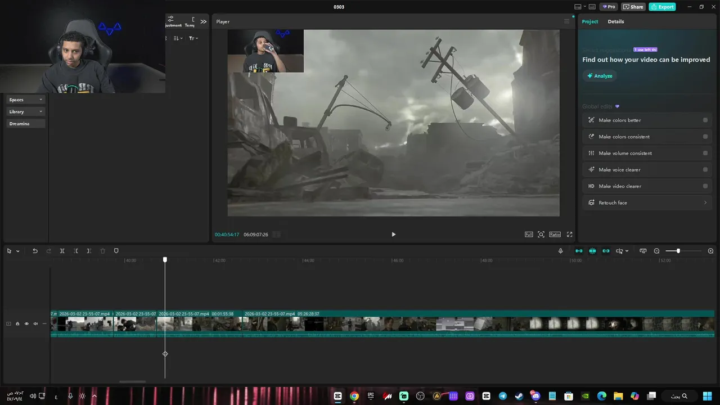The width and height of the screenshot is (720, 405).
Task: Mute the main track audio
Action: coord(35,323)
